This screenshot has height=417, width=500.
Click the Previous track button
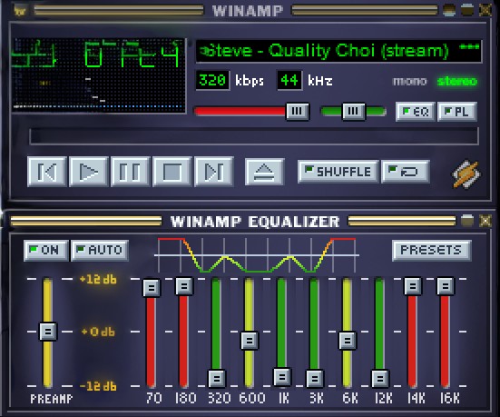(47, 172)
